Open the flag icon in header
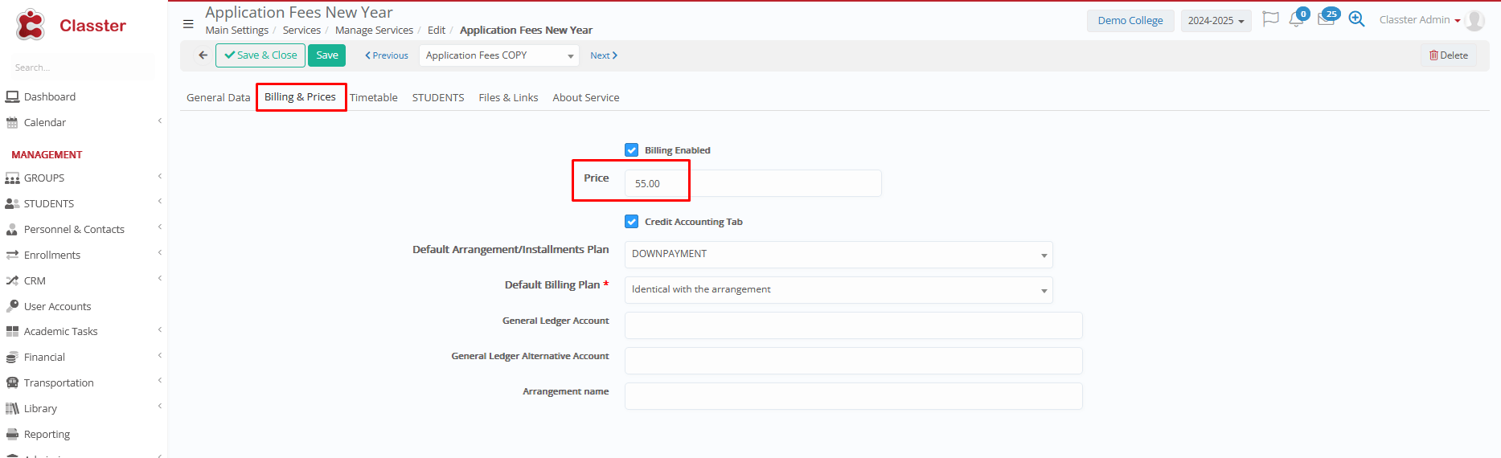The width and height of the screenshot is (1501, 458). (x=1270, y=19)
